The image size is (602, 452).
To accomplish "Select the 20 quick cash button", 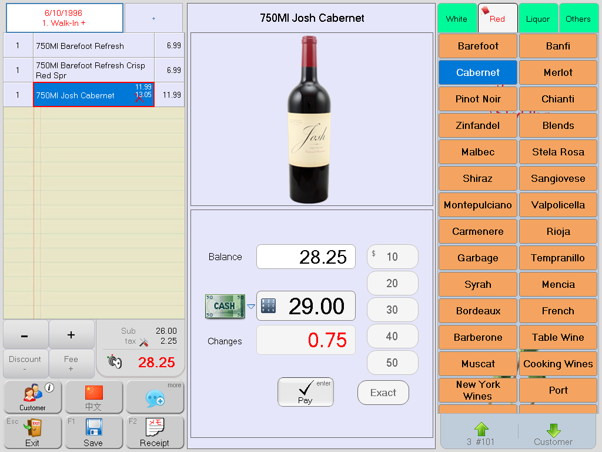I will pyautogui.click(x=392, y=283).
